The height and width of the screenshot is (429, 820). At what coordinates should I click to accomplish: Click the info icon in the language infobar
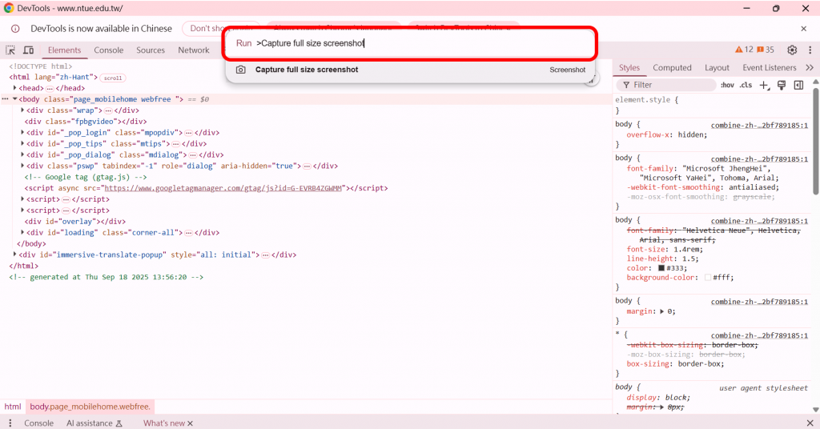[15, 29]
